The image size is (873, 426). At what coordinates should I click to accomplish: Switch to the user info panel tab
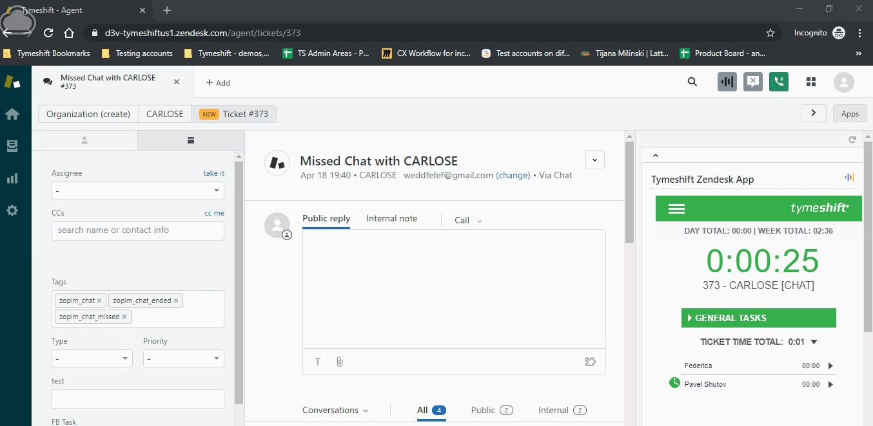click(84, 140)
